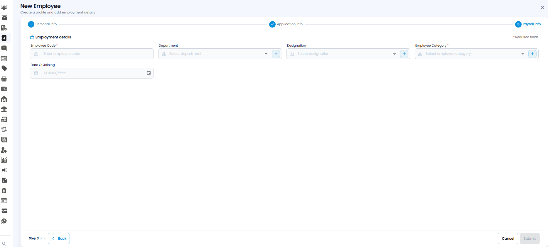Image resolution: width=548 pixels, height=247 pixels.
Task: Open the activity monitor pulse sidebar icon
Action: coord(4,211)
